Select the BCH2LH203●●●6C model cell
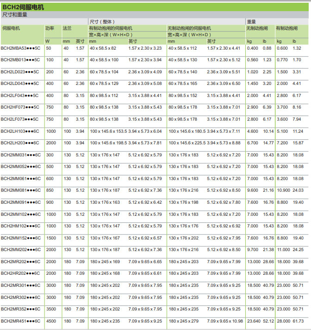The height and width of the screenshot is (330, 311). click(x=20, y=143)
